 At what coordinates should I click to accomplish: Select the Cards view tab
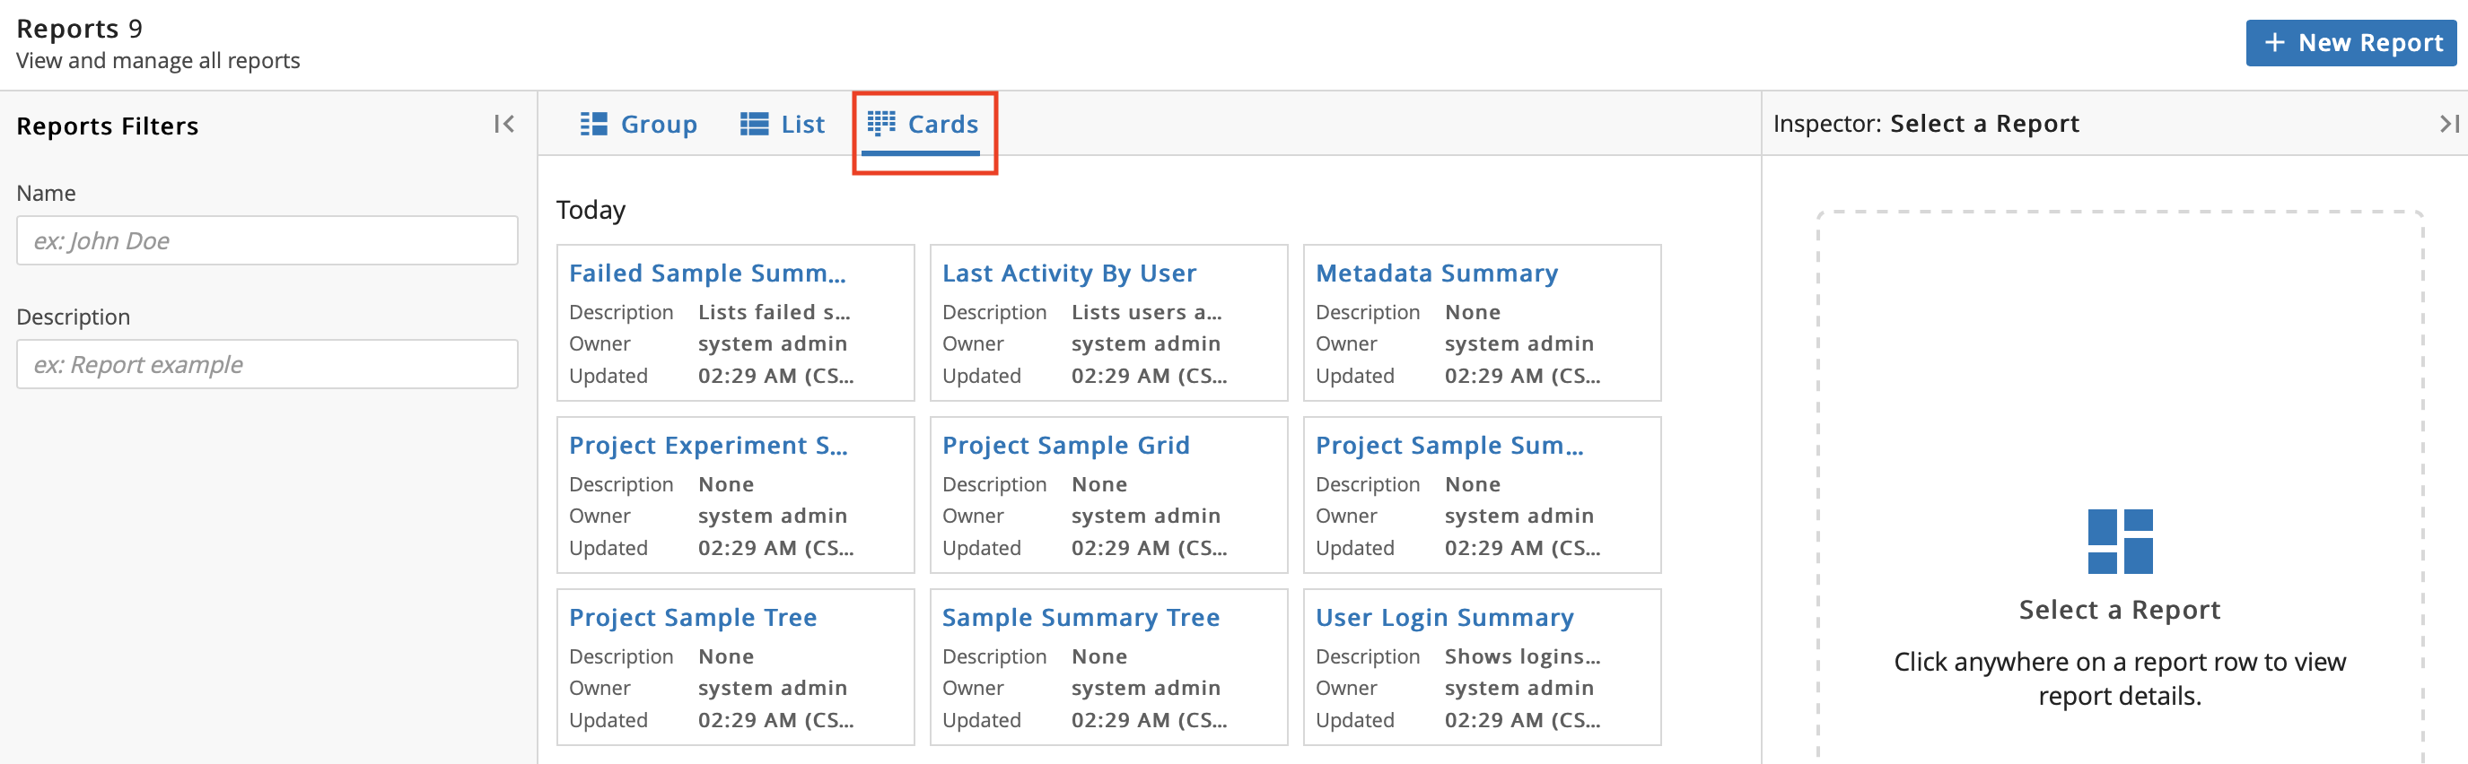[923, 125]
